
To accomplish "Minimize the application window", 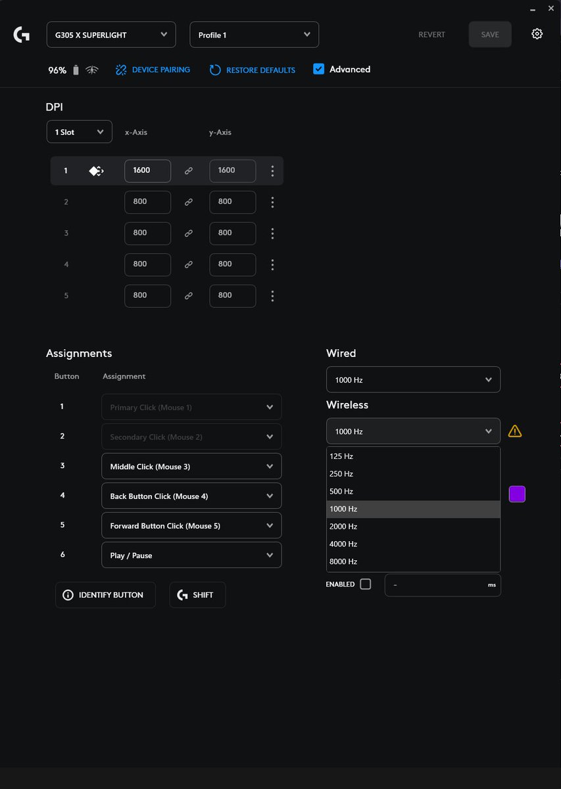I will pyautogui.click(x=532, y=9).
